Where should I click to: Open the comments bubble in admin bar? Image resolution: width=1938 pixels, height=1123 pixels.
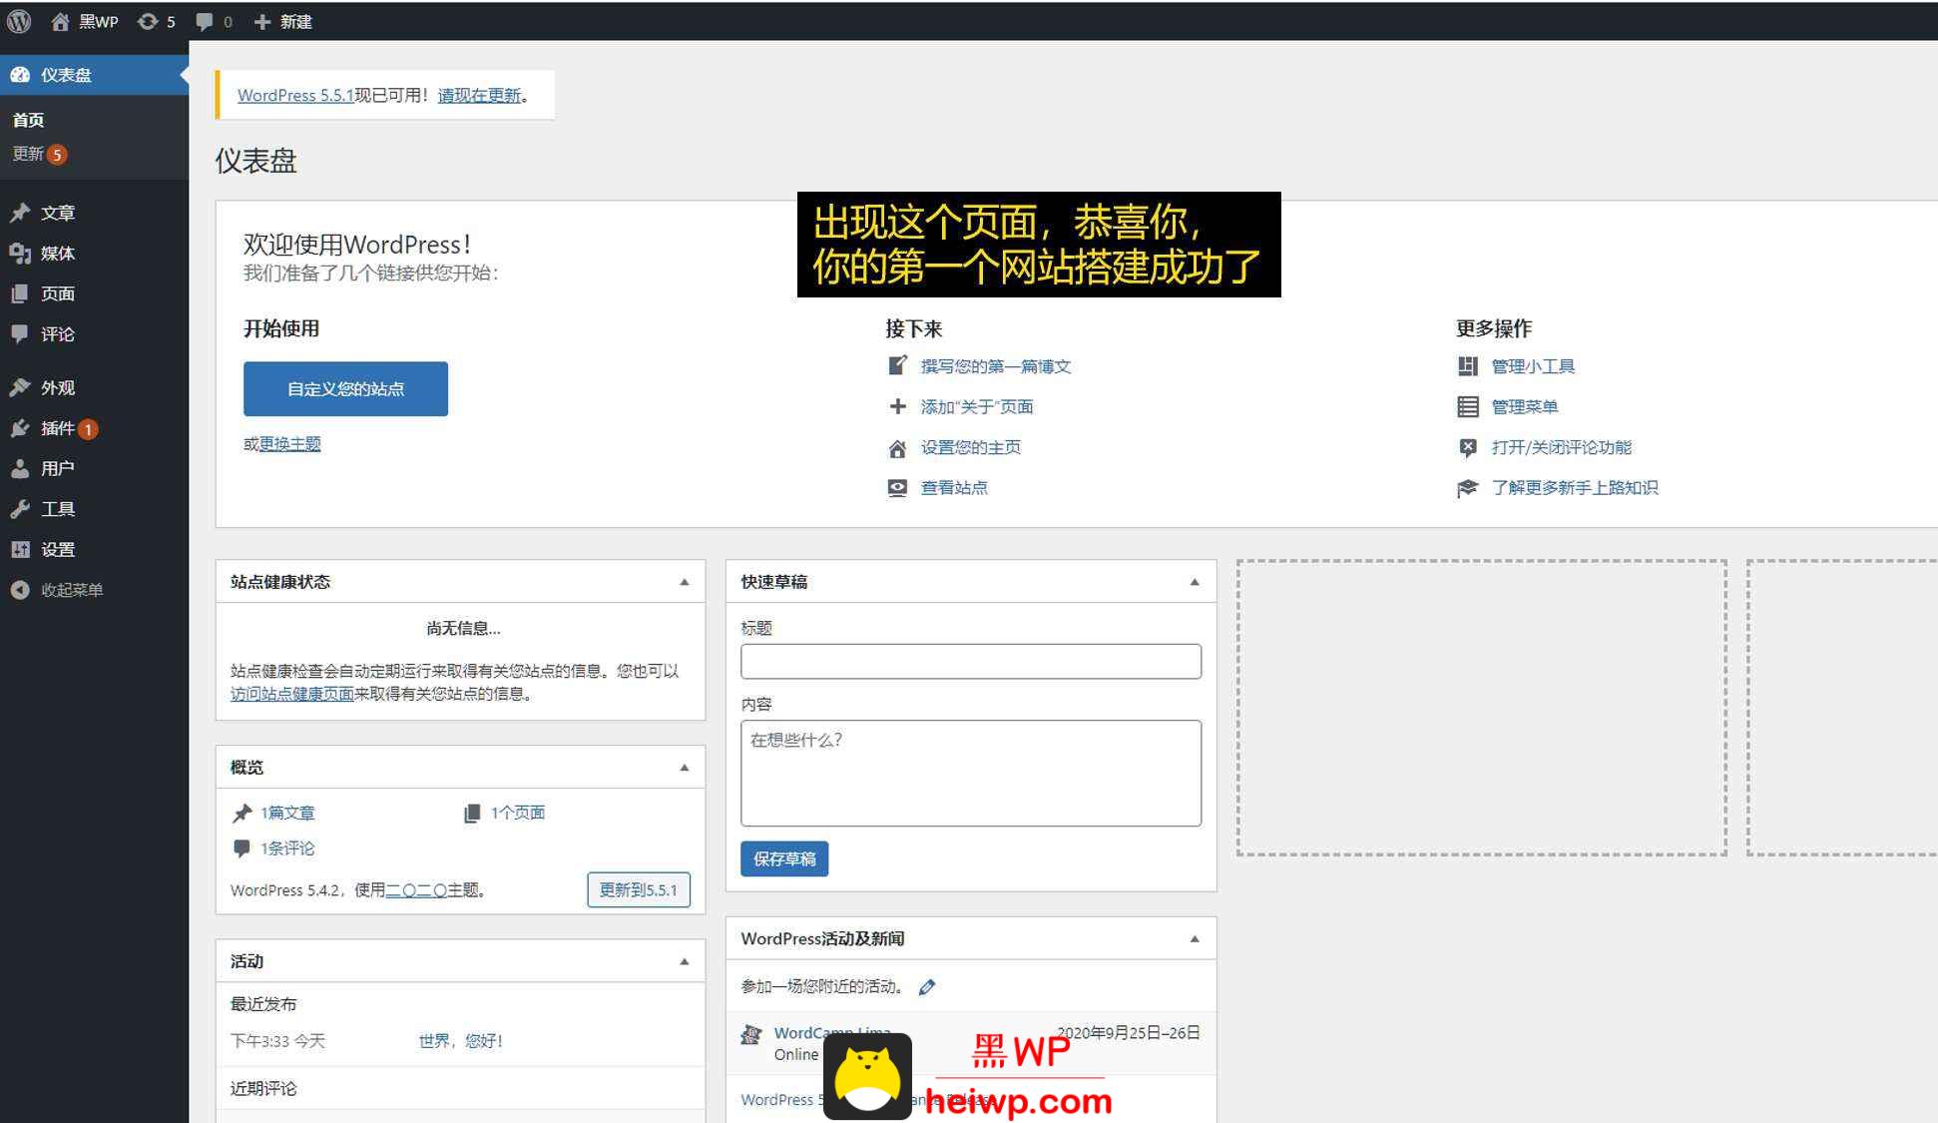tap(214, 21)
